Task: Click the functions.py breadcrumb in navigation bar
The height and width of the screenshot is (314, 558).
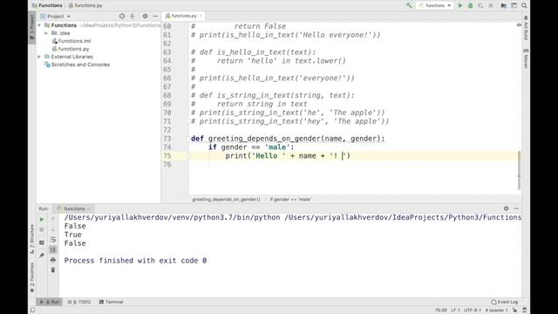Action: 85,5
